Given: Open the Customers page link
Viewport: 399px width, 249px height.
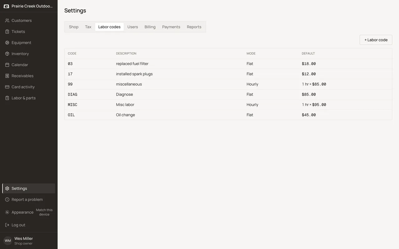Looking at the screenshot, I should click(29, 21).
